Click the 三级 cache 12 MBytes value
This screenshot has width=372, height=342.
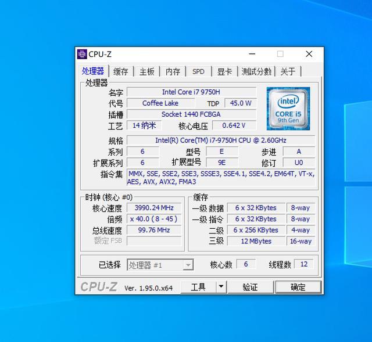pyautogui.click(x=256, y=242)
